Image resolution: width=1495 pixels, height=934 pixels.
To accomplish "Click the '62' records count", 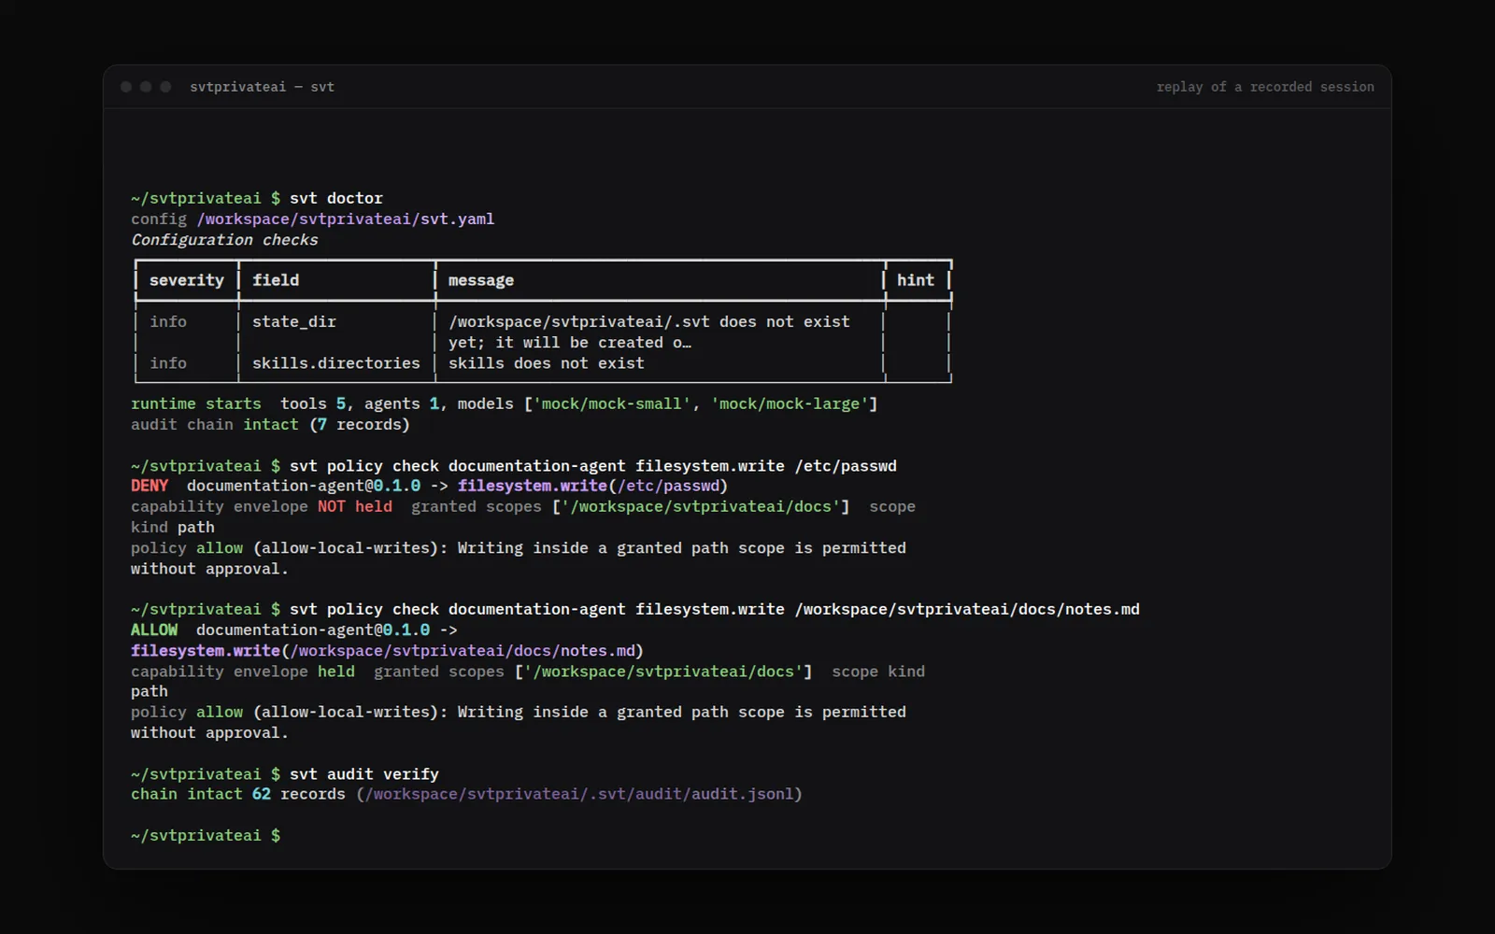I will [262, 794].
